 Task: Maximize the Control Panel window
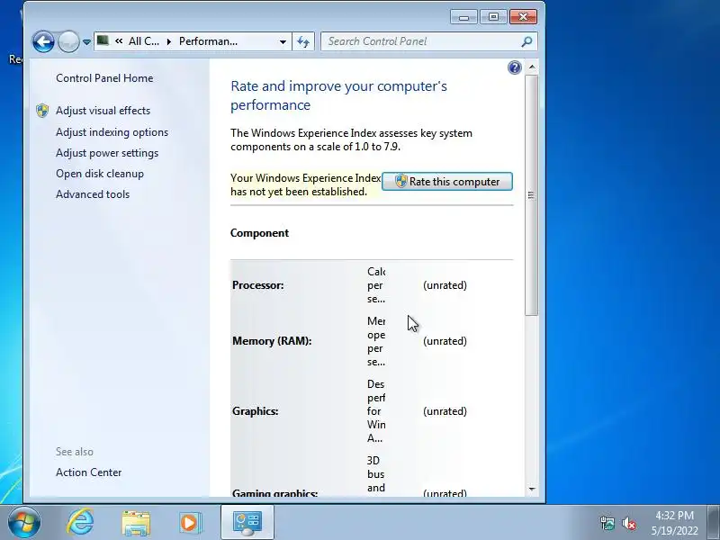point(493,17)
